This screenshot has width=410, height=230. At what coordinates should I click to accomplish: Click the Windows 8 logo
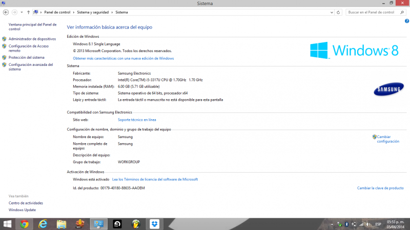pos(354,50)
